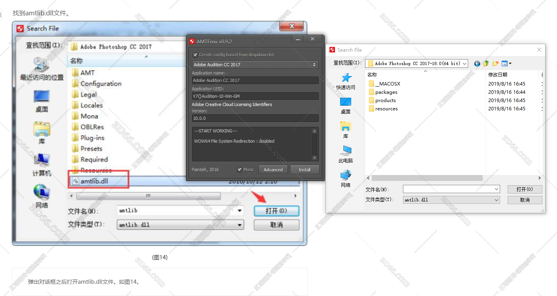The width and height of the screenshot is (557, 296).
Task: Open 文件名 dropdown in right dialog
Action: coord(497,189)
